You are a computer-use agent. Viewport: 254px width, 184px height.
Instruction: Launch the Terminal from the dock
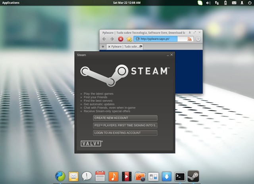(x=180, y=176)
